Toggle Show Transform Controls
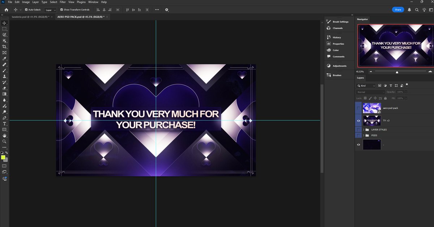 61,10
